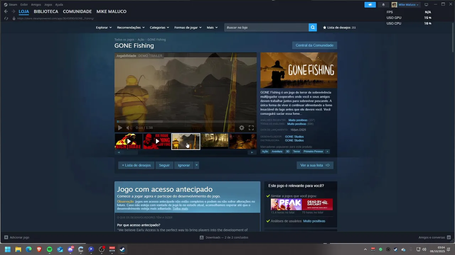The height and width of the screenshot is (255, 455).
Task: Open the Exibir menu
Action: click(24, 5)
